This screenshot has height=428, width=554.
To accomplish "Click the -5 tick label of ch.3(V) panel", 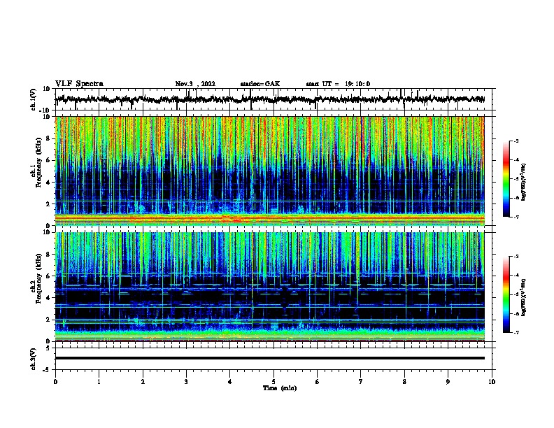I will [48, 370].
